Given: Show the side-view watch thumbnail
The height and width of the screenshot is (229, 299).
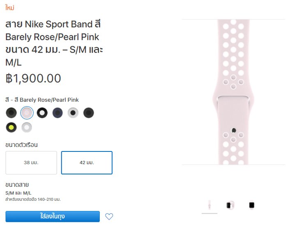Looking at the screenshot, I should pyautogui.click(x=230, y=205).
